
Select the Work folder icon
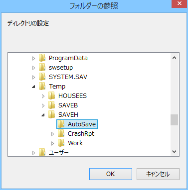point(61,143)
